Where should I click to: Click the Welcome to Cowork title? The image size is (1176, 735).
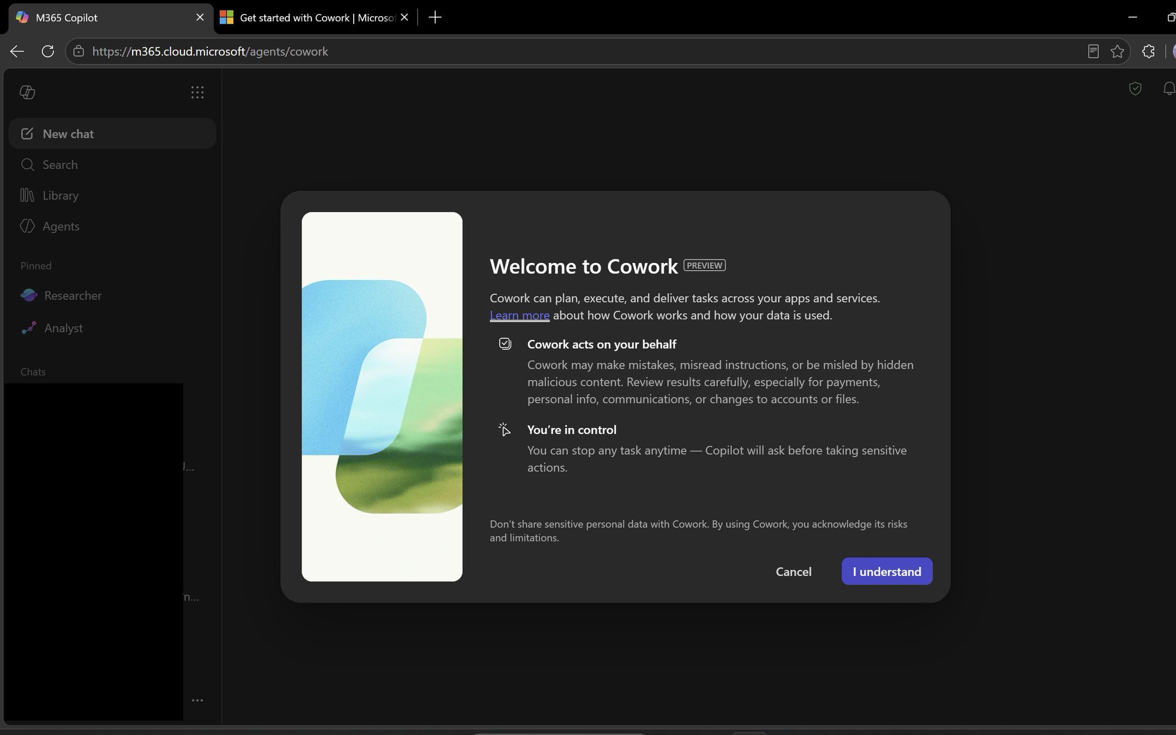[584, 266]
